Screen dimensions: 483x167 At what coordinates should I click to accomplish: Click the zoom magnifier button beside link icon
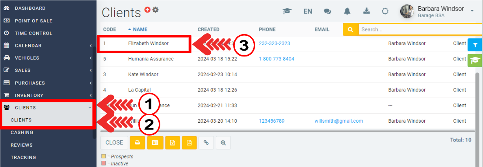tap(223, 143)
